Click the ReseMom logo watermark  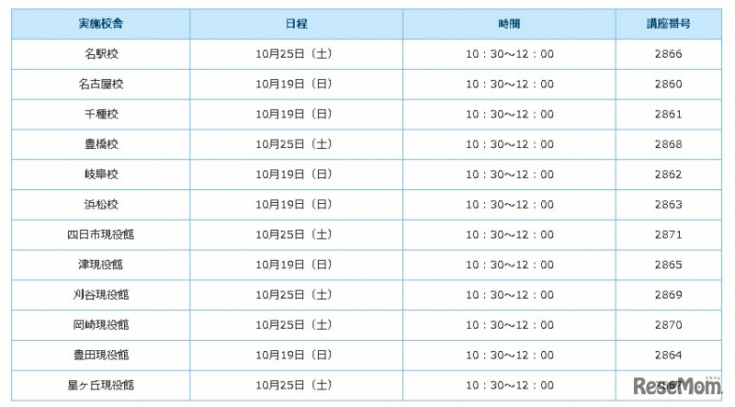[x=681, y=388]
